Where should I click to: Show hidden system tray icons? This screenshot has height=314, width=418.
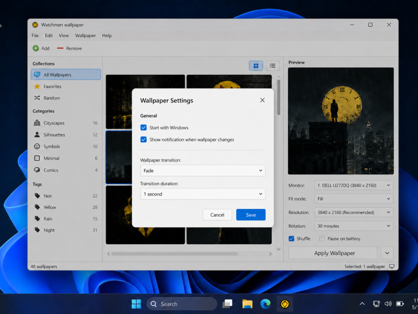pyautogui.click(x=362, y=304)
